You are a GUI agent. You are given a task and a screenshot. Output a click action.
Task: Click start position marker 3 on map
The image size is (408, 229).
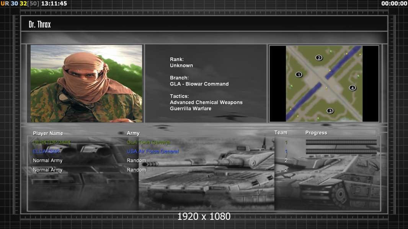(x=330, y=111)
